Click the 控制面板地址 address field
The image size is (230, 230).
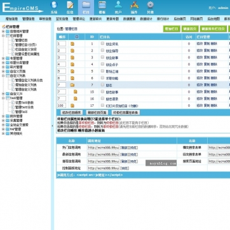104,168
